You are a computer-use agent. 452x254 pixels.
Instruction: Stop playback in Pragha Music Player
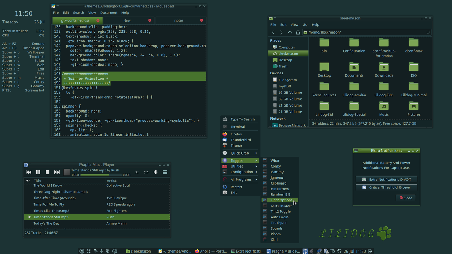click(47, 172)
